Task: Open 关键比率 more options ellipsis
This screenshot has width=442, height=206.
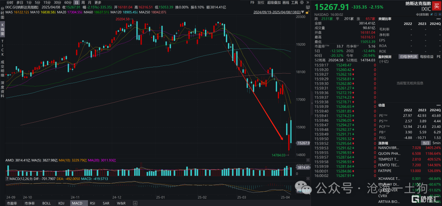Action: pyautogui.click(x=438, y=18)
